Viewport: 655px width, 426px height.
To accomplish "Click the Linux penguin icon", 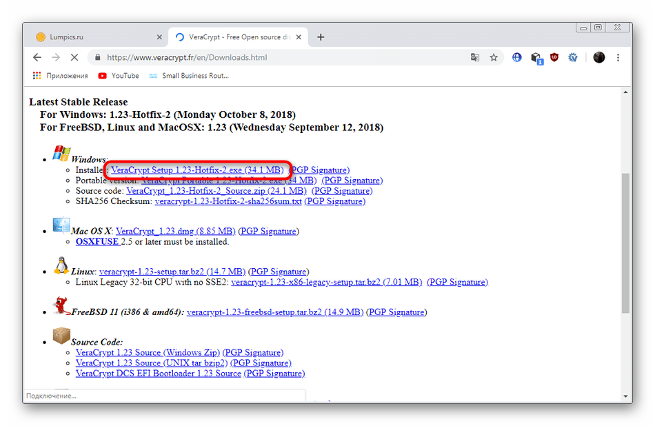I will pos(61,265).
